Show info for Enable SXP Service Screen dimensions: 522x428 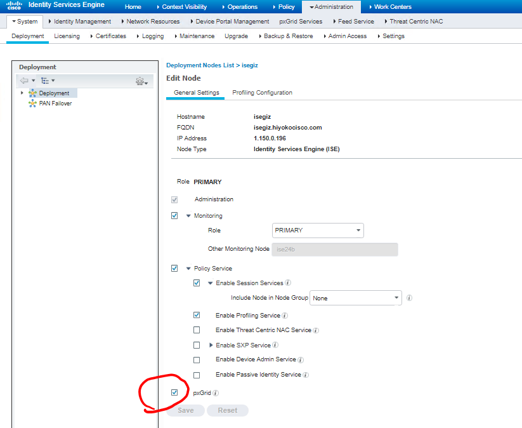(x=275, y=345)
